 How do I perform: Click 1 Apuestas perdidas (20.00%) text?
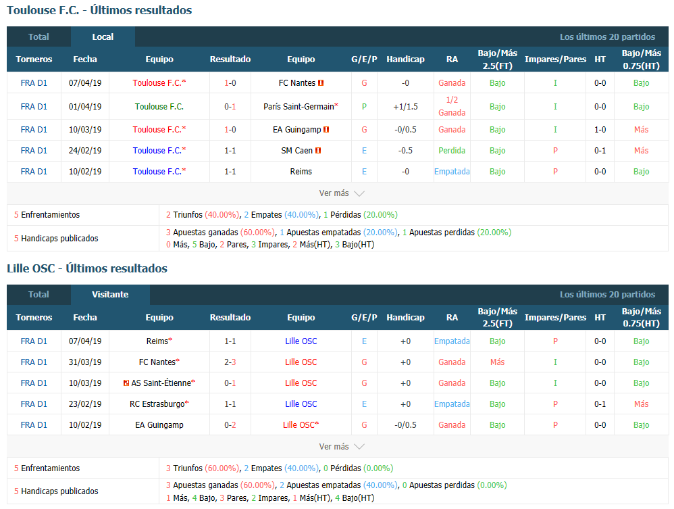[457, 233]
